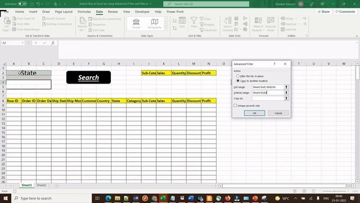360x203 pixels.
Task: Open File Explorer from the taskbar
Action: (x=118, y=198)
